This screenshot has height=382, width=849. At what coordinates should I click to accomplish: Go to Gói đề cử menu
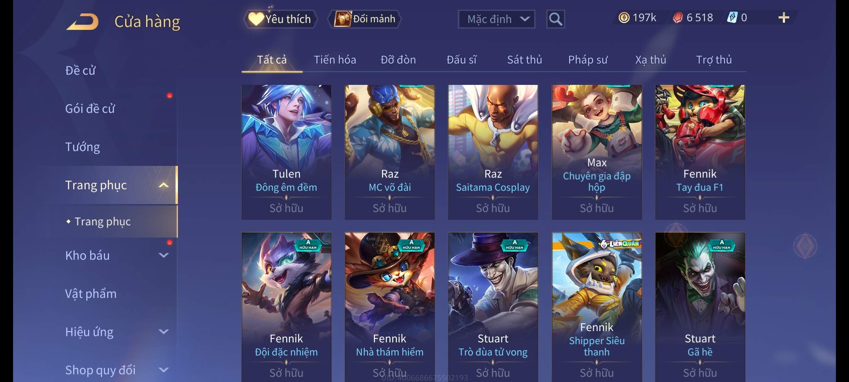coord(90,109)
